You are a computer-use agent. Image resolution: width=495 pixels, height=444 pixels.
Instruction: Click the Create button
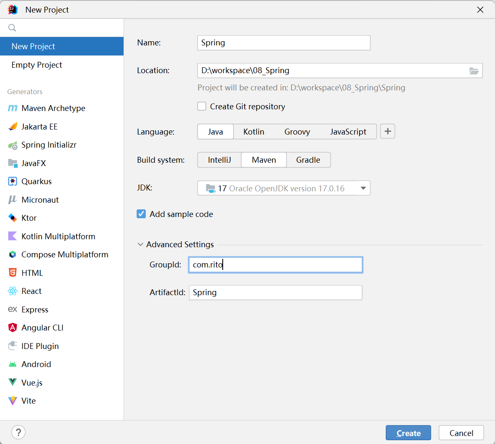(408, 433)
